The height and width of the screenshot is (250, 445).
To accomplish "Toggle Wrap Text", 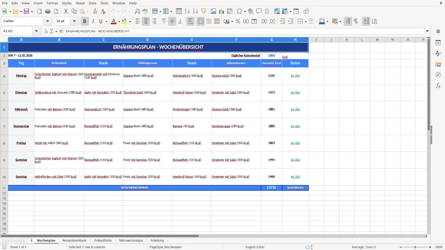I will click(190, 21).
